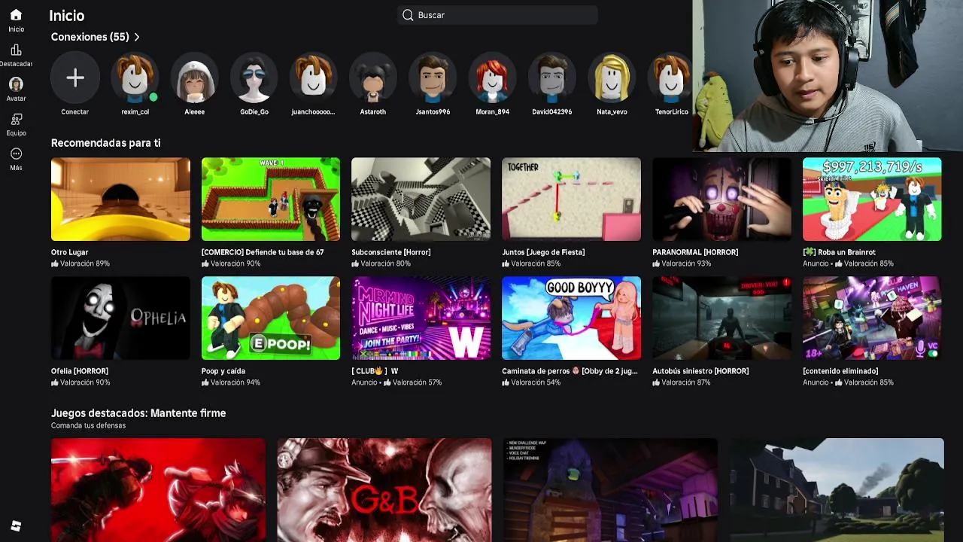Open the Ofelia [HORROR] thumbnail
963x542 pixels.
120,318
